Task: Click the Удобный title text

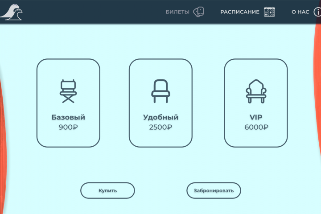Action: click(x=160, y=117)
